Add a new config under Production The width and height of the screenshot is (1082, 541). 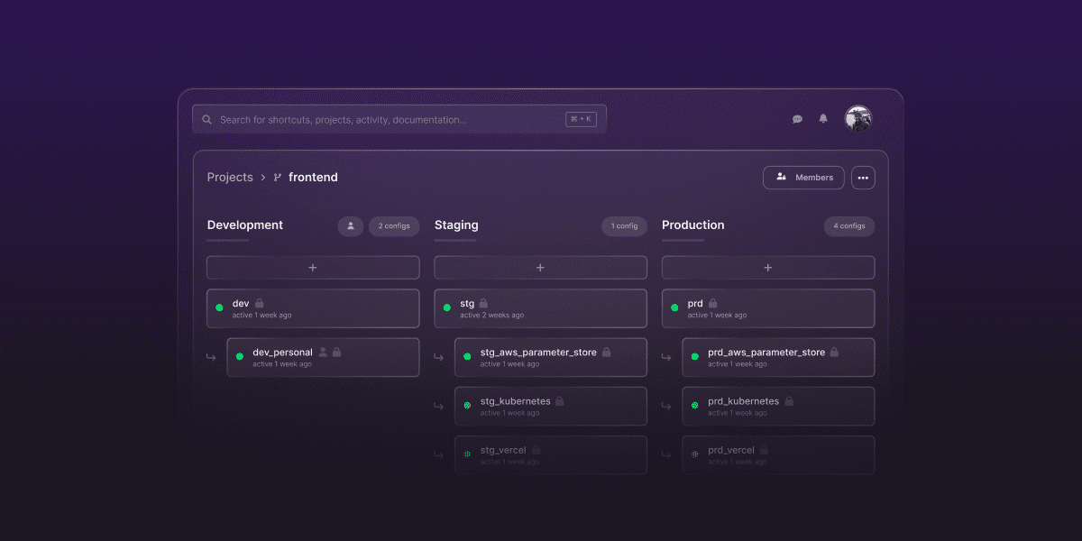click(x=768, y=268)
